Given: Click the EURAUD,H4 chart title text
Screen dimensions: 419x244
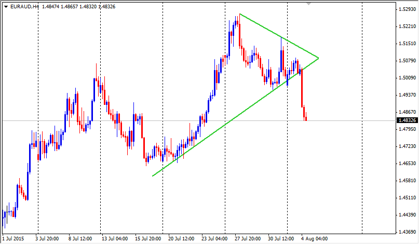Looking at the screenshot, I should 24,7.
